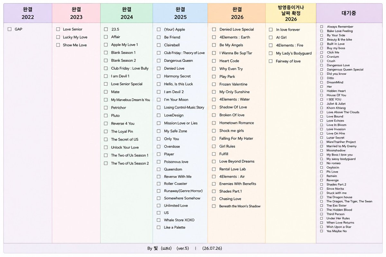Image resolution: width=386 pixels, height=257 pixels.
Task: Tick the Heart Code checkbox
Action: 214,61
